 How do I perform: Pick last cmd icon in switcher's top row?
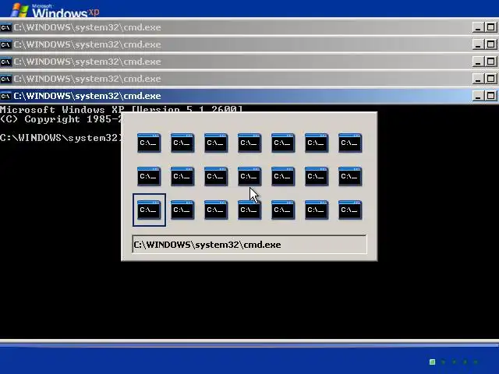click(x=350, y=143)
